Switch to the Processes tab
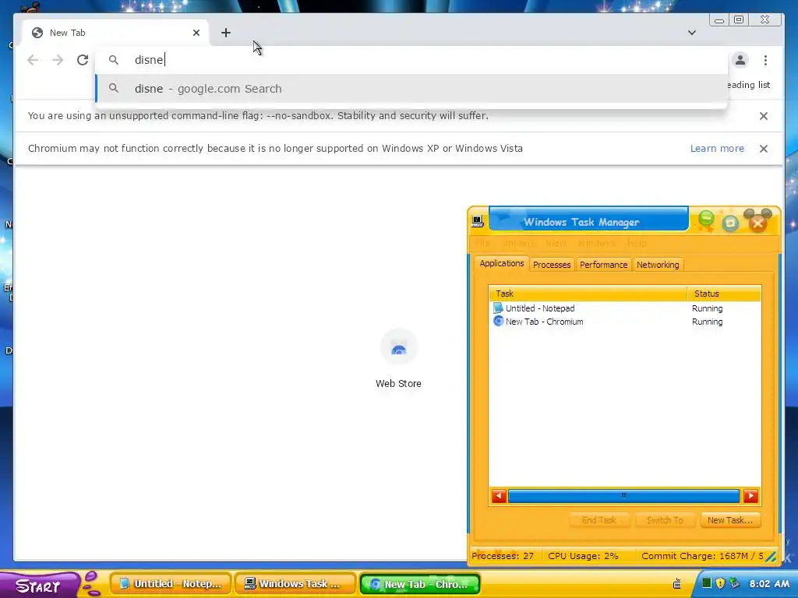798x598 pixels. [x=552, y=265]
